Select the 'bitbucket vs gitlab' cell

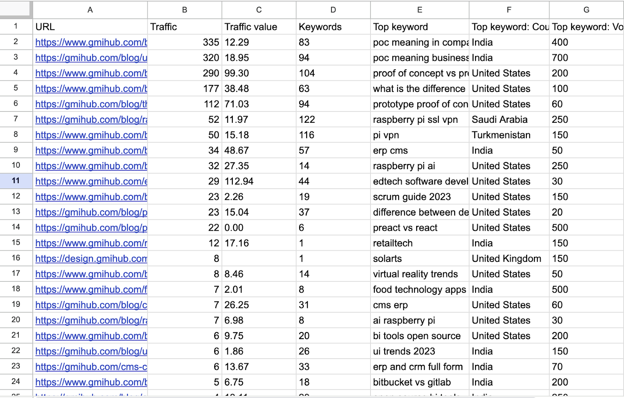(420, 382)
